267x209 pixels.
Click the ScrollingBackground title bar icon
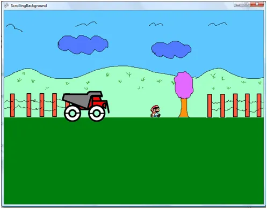(6, 6)
